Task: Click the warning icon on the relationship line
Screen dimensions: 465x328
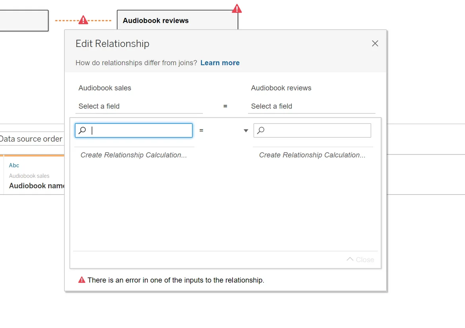Action: pos(83,20)
